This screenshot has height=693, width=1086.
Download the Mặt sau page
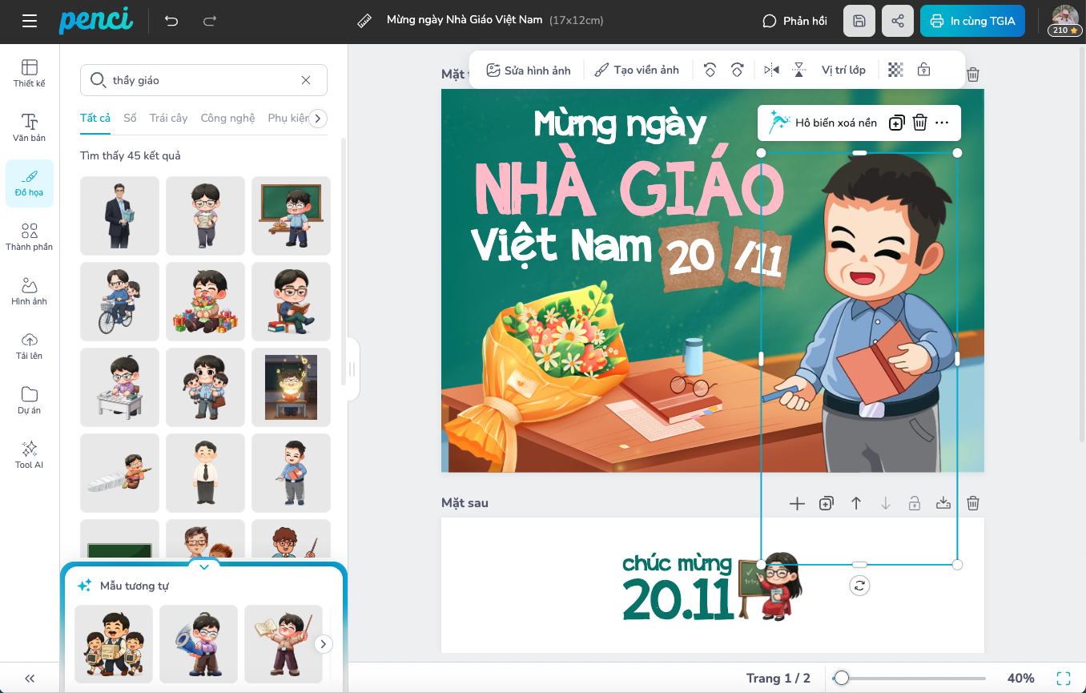tap(943, 503)
